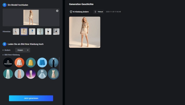This screenshot has width=185, height=105.
Task: Click the Generation Geschichte heading
Action: (x=81, y=4)
